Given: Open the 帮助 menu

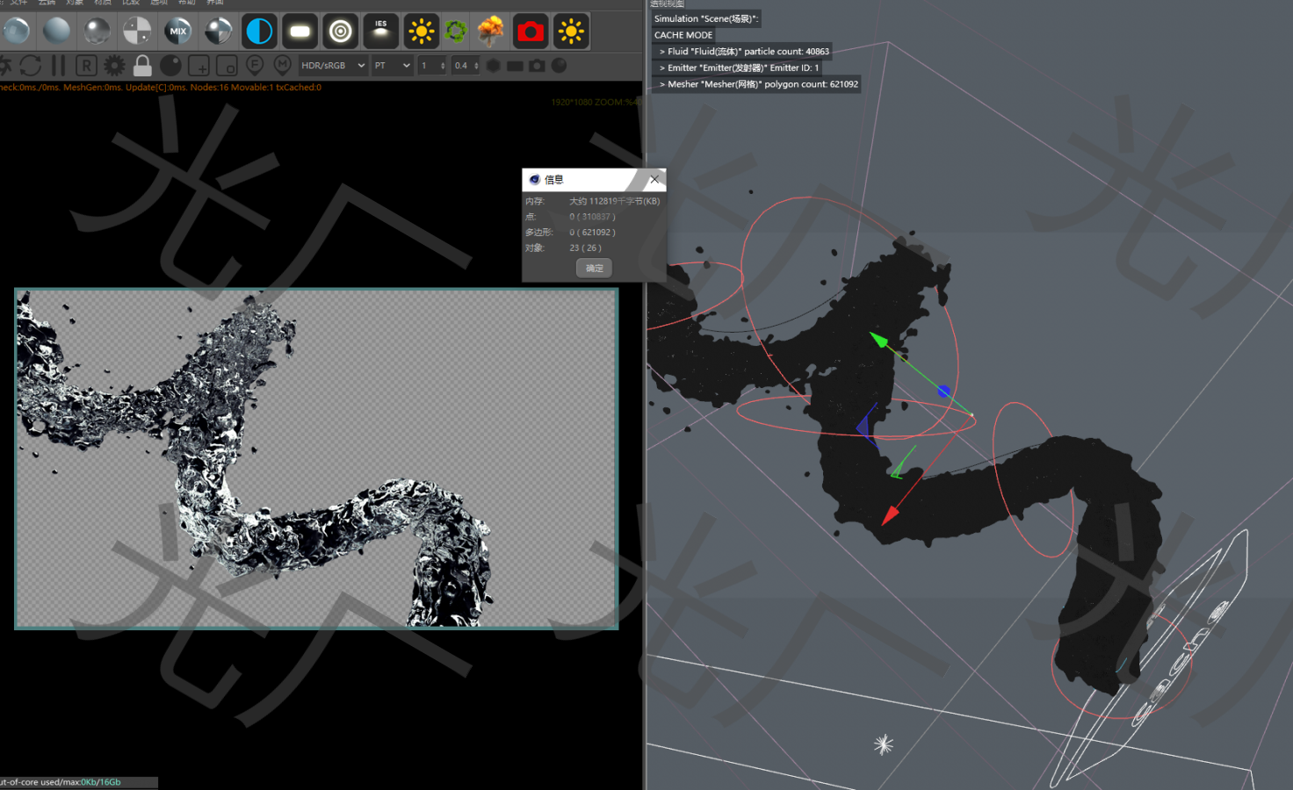Looking at the screenshot, I should pyautogui.click(x=186, y=3).
